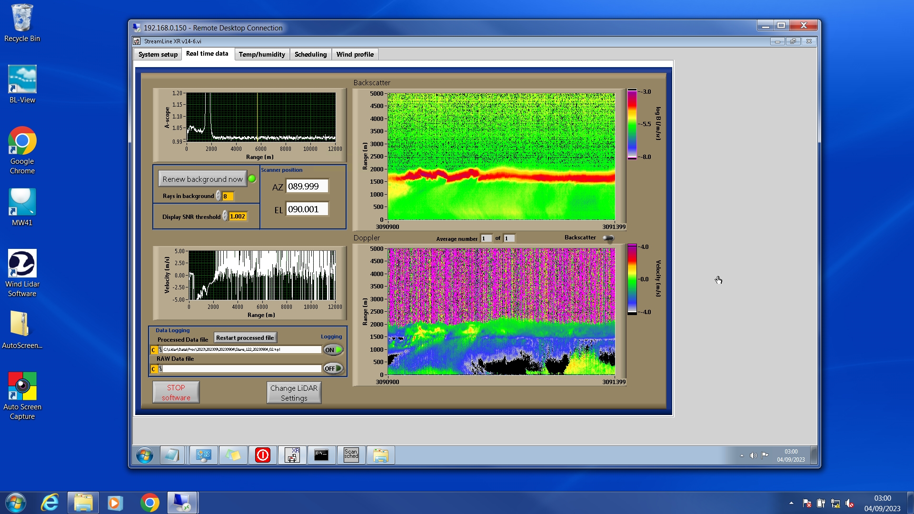
Task: Click the AZ scanner position field
Action: (307, 187)
